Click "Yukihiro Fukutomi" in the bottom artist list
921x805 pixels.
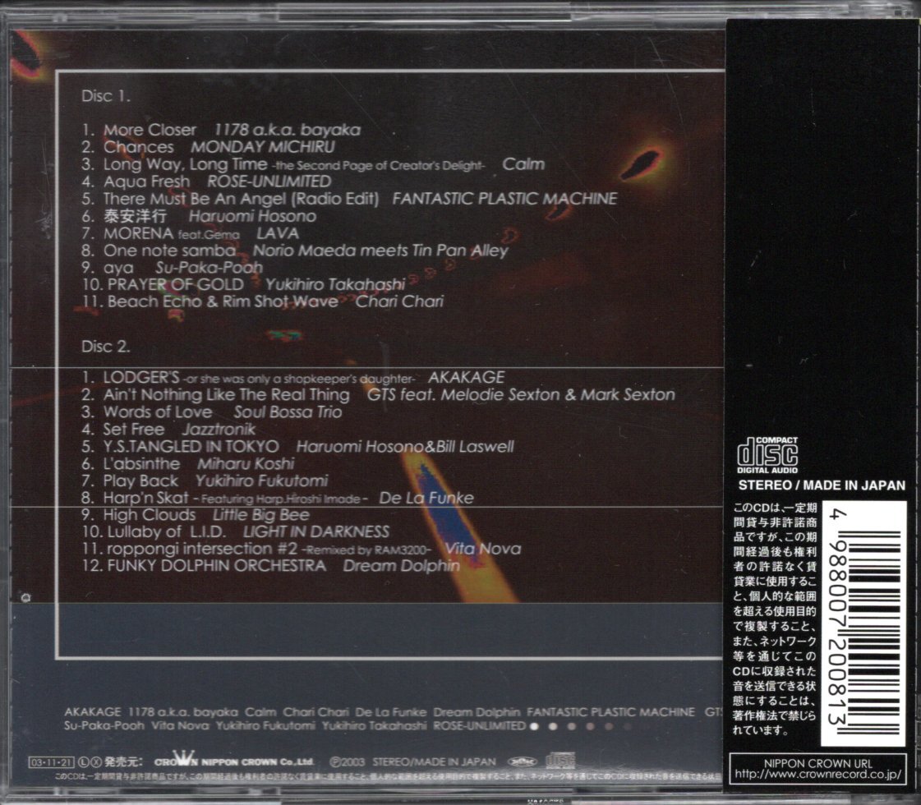click(265, 726)
